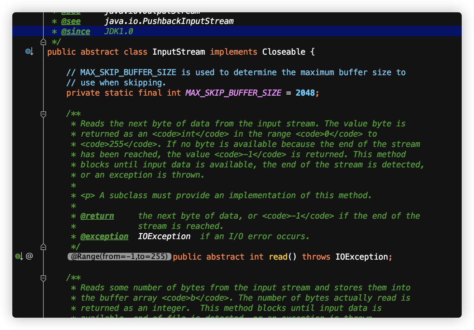Click the @return Javadoc tag
This screenshot has height=330, width=474.
(97, 216)
